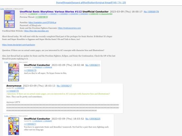Click the timestamp 2023-03-09 (Thu) 18:02:48
The image size is (182, 136).
pyautogui.click(x=68, y=65)
